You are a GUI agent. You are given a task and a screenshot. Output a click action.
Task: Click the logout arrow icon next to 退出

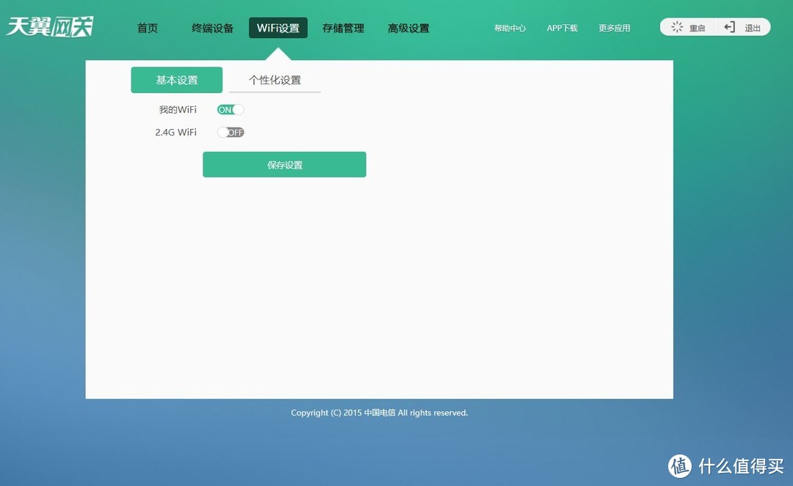tap(728, 27)
